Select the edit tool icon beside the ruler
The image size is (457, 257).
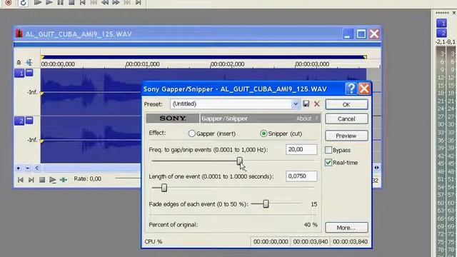tap(29, 62)
